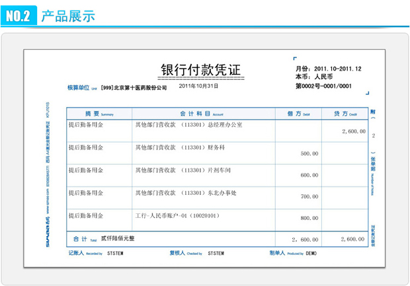This screenshot has height=286, width=410.
Task: Click 工行-人民币账户-01 (10020101) account
Action: point(177,216)
